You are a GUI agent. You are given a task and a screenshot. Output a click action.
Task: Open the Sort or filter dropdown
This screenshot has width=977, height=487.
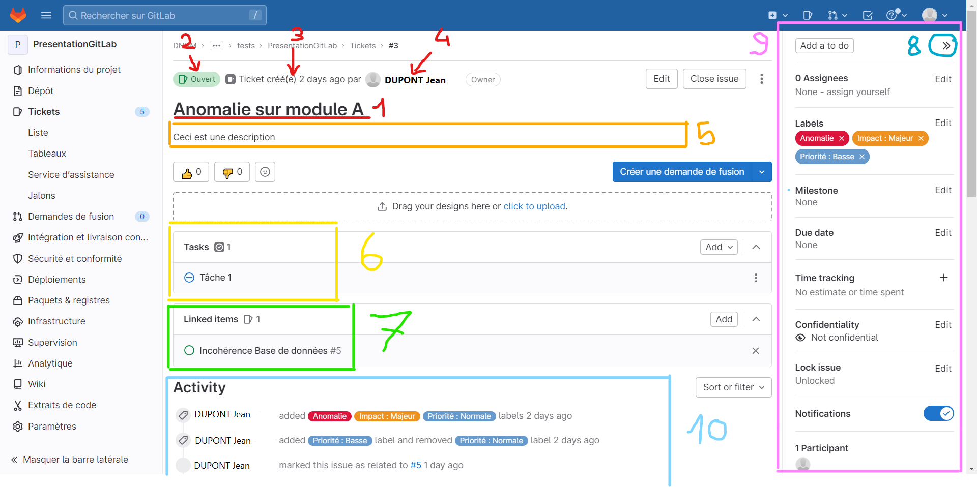[733, 387]
